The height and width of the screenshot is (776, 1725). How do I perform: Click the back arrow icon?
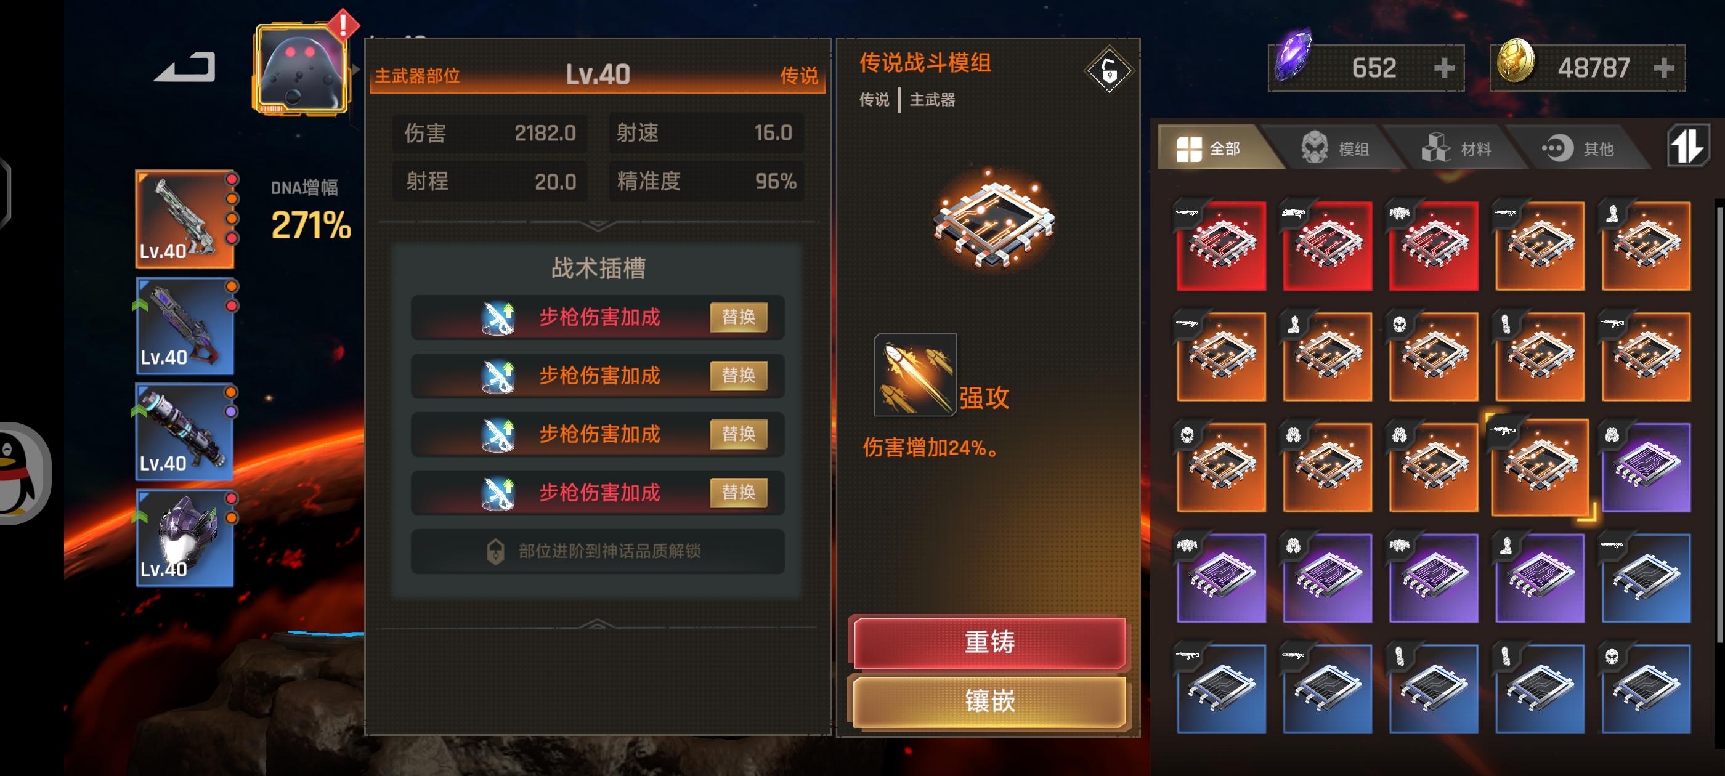click(x=185, y=67)
